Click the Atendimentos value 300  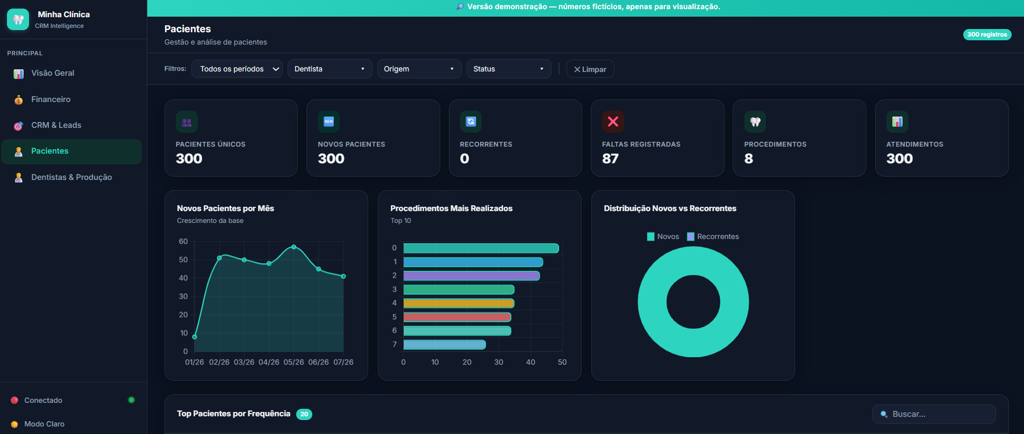[x=900, y=159]
